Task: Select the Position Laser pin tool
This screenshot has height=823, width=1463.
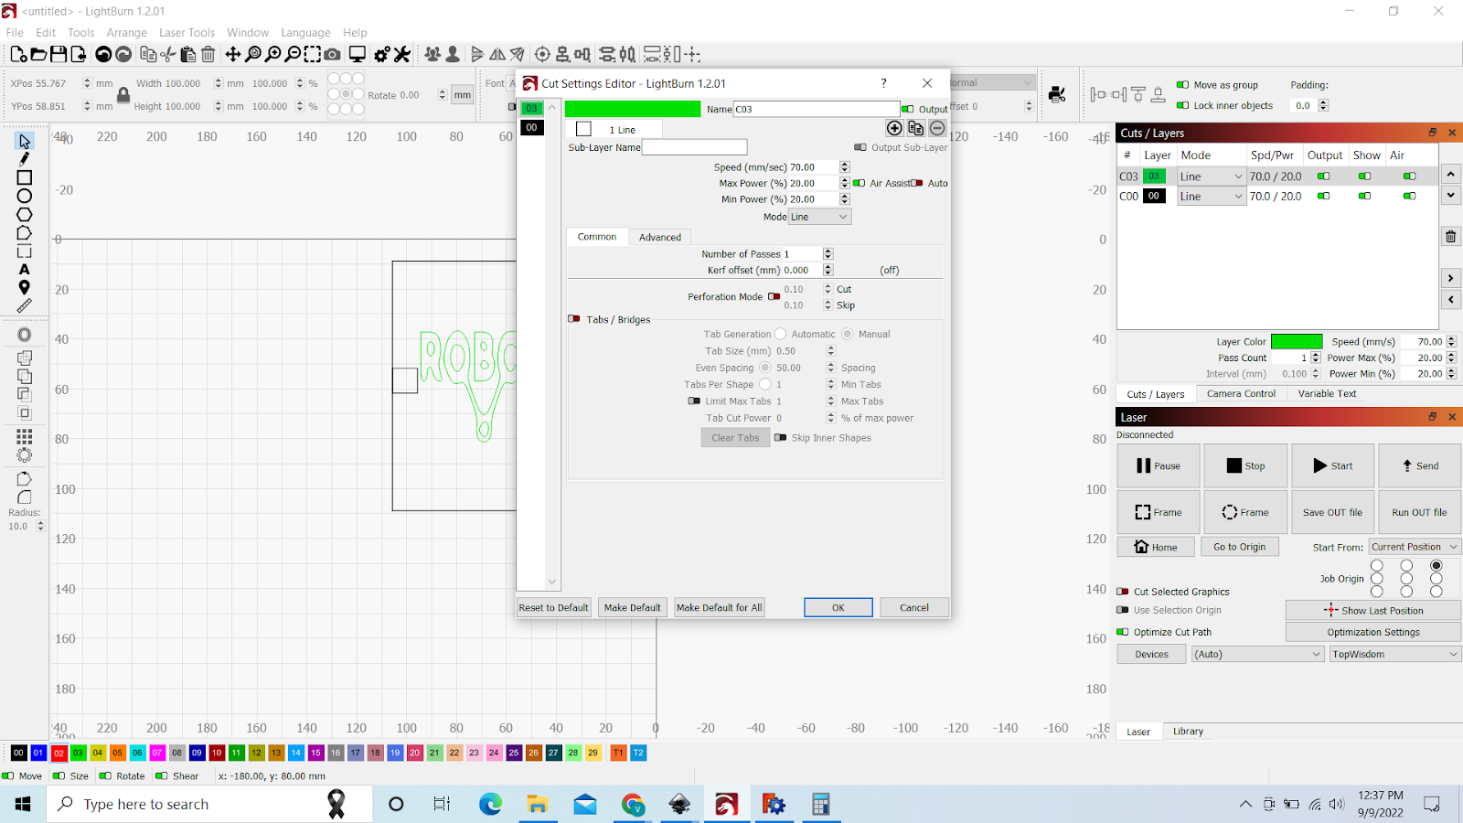Action: coord(25,287)
